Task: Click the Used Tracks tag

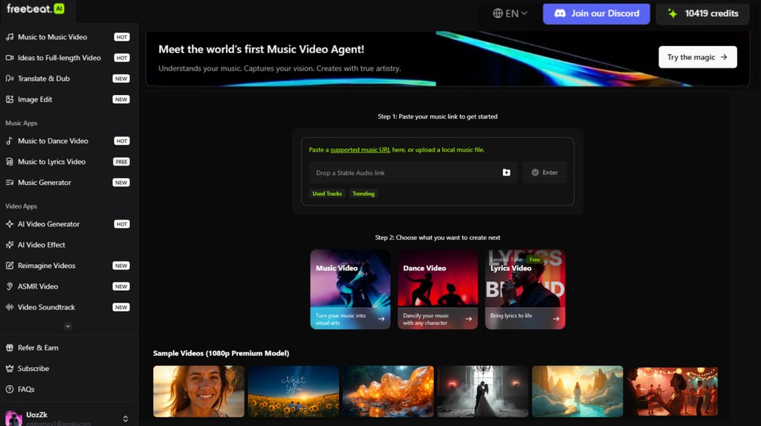Action: click(327, 194)
